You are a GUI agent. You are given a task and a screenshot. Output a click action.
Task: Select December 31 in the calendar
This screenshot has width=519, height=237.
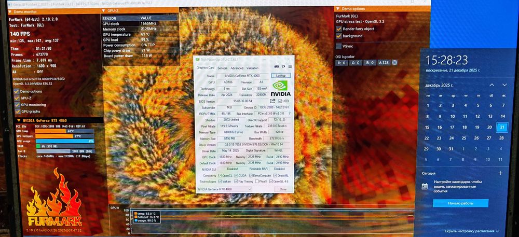pyautogui.click(x=451, y=149)
